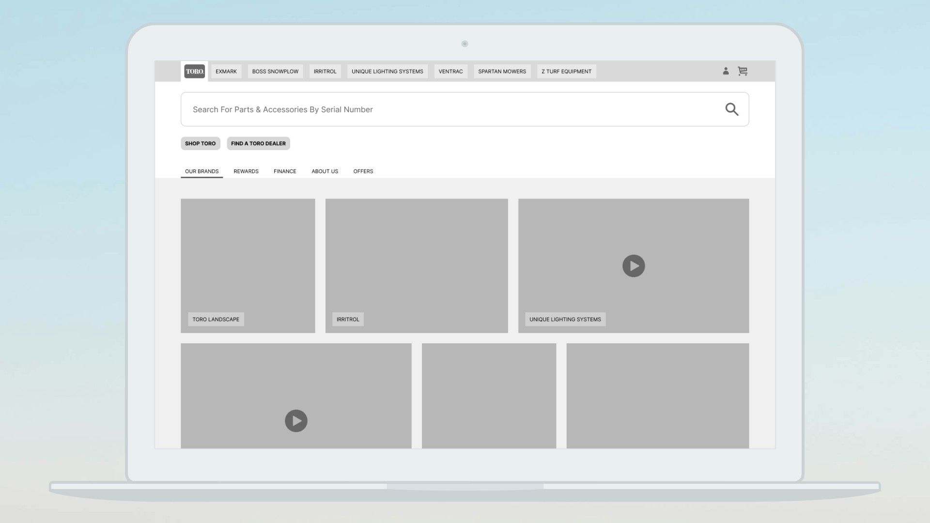This screenshot has width=930, height=523.
Task: Click the magnifying glass search icon
Action: point(731,109)
